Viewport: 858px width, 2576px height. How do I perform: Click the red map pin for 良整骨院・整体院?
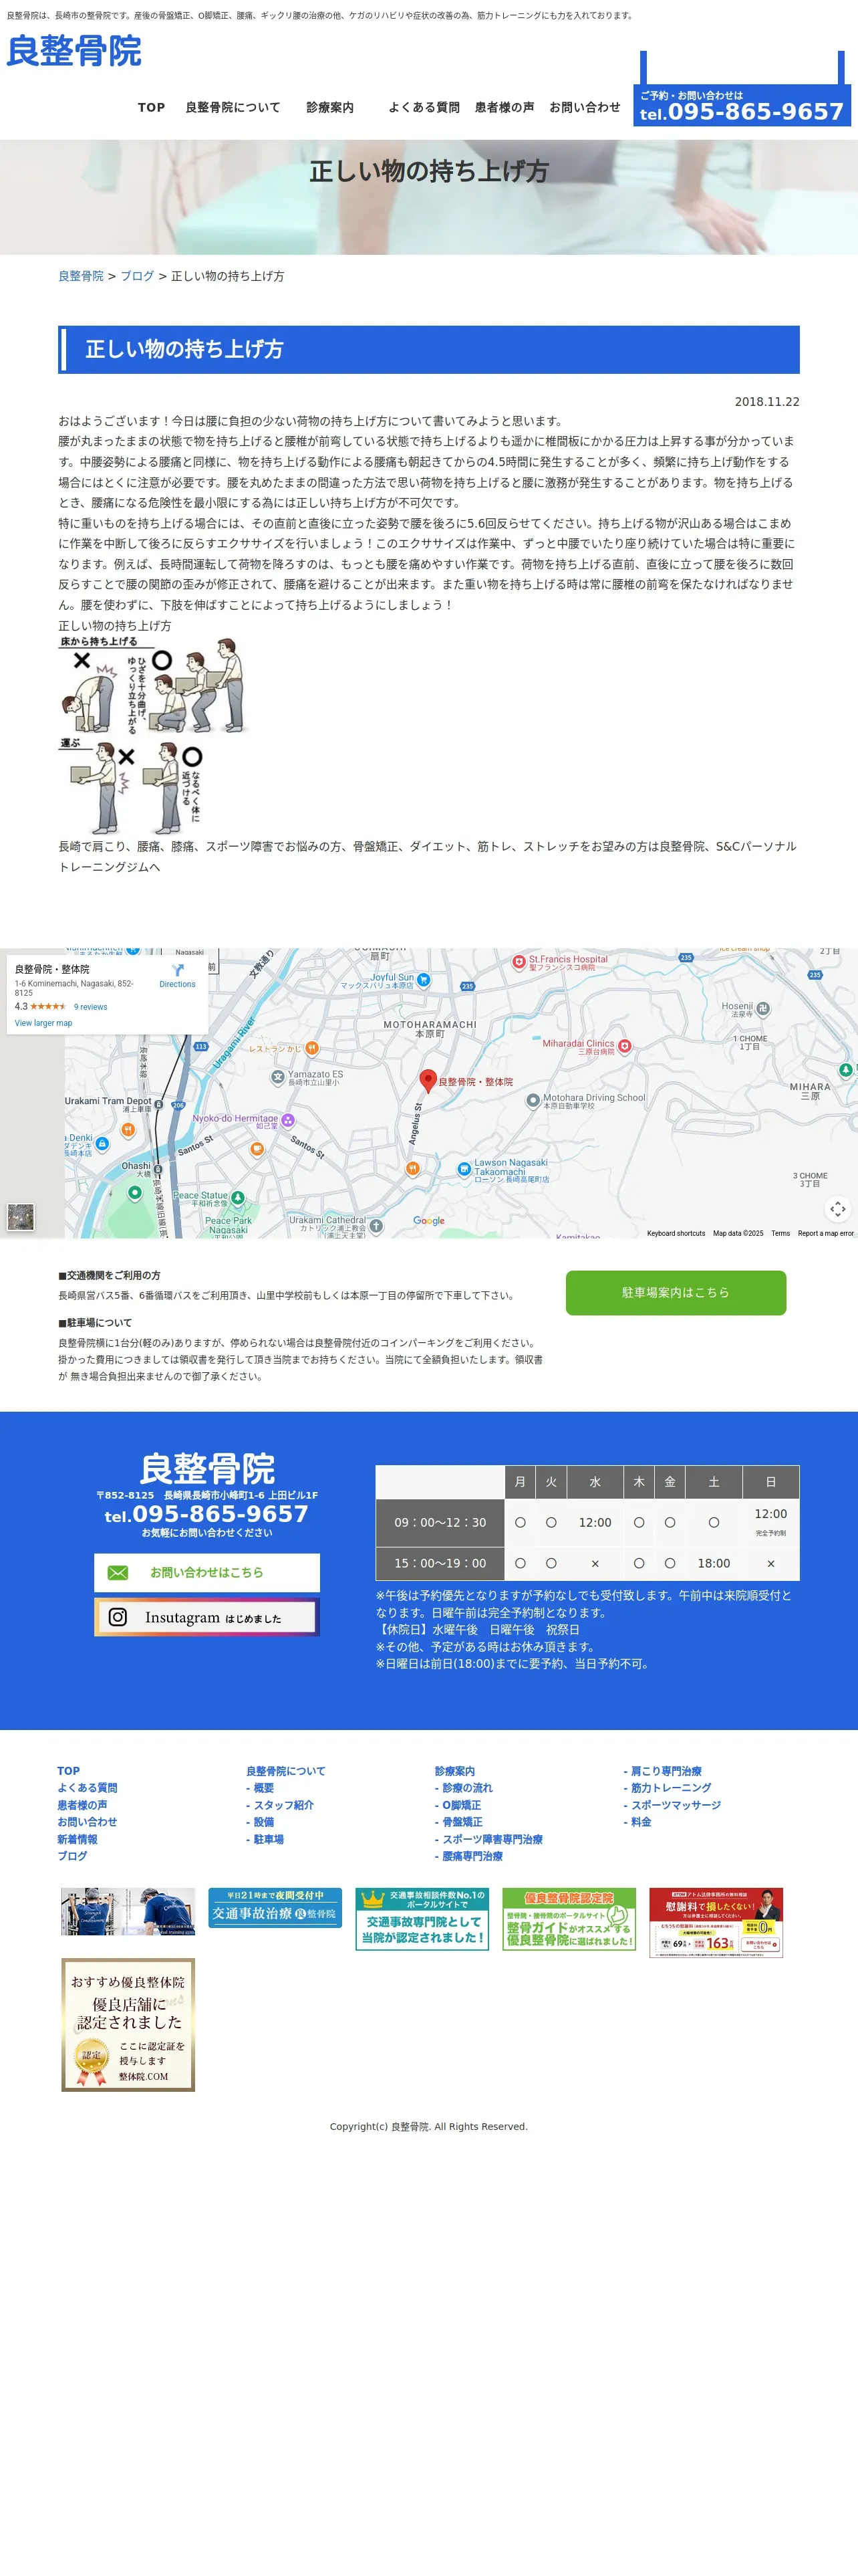pos(428,1080)
